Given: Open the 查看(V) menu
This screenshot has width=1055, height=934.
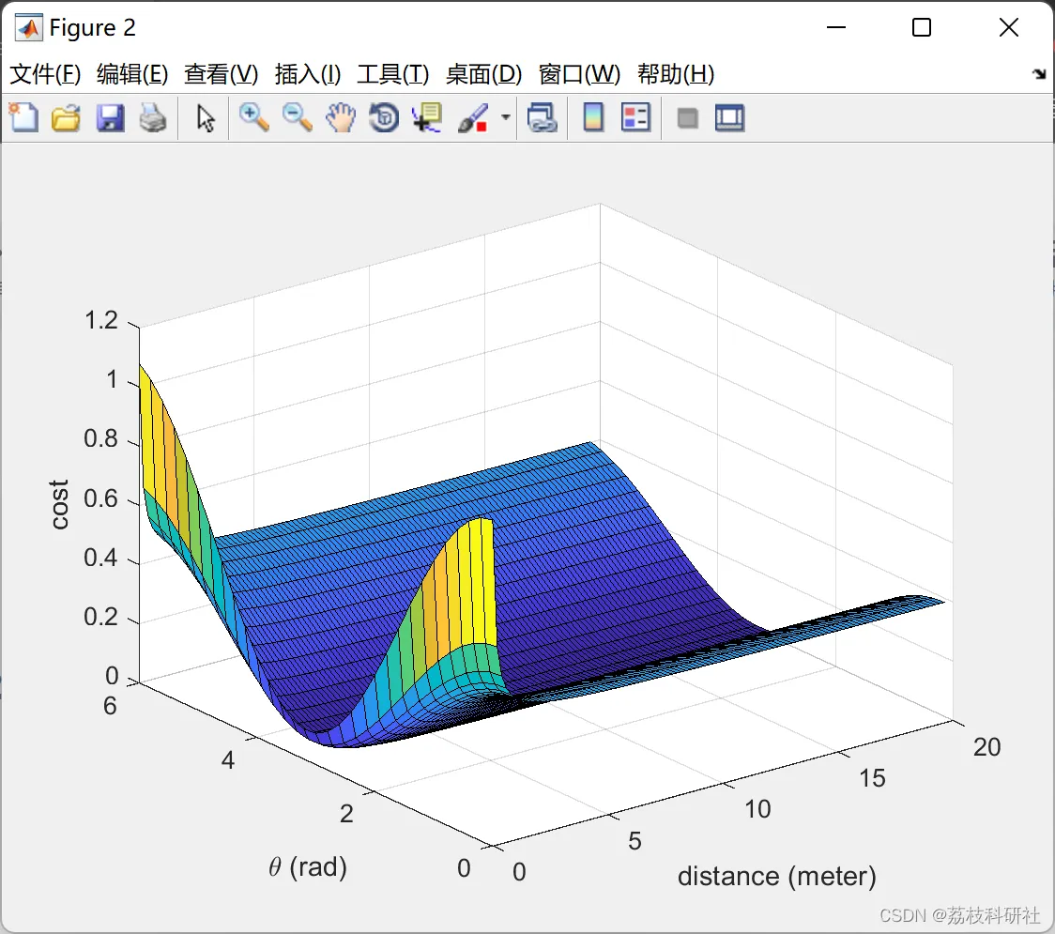Looking at the screenshot, I should click(222, 74).
